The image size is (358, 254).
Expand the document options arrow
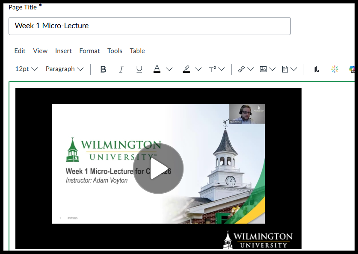pos(294,69)
